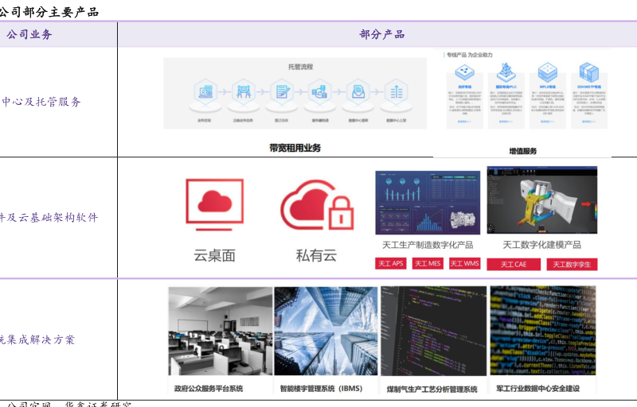The image size is (637, 407).
Task: Open the 天工生产制造数字化产品 dashboard screenshot
Action: (428, 201)
